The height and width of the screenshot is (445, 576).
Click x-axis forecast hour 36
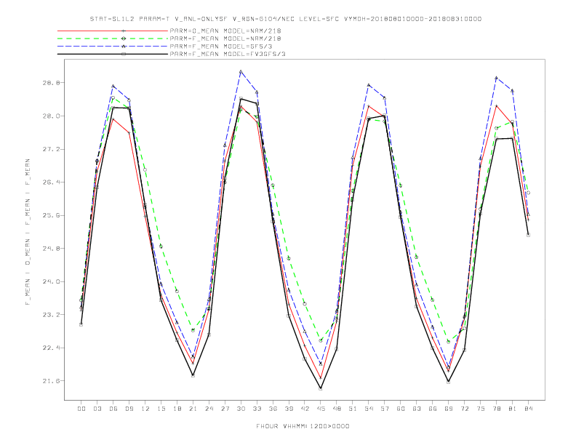click(273, 409)
